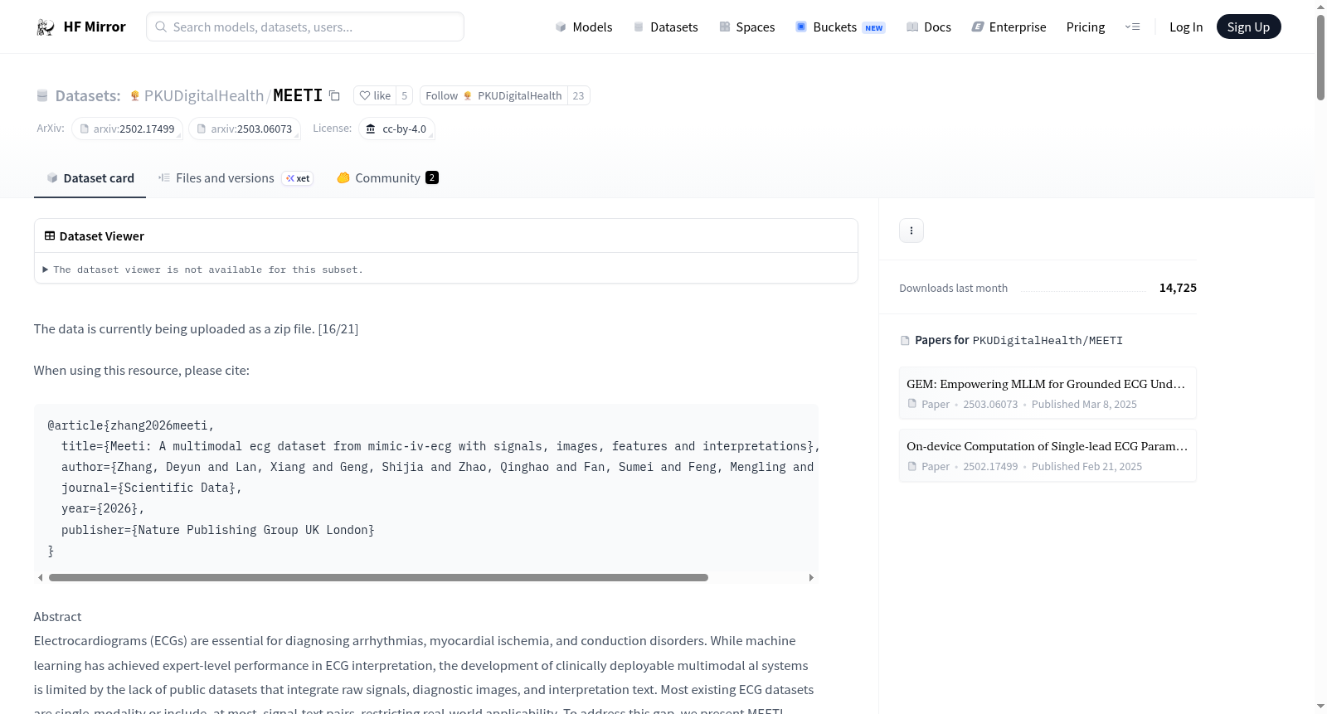Click the HF Mirror home link text
The image size is (1327, 714).
click(95, 27)
